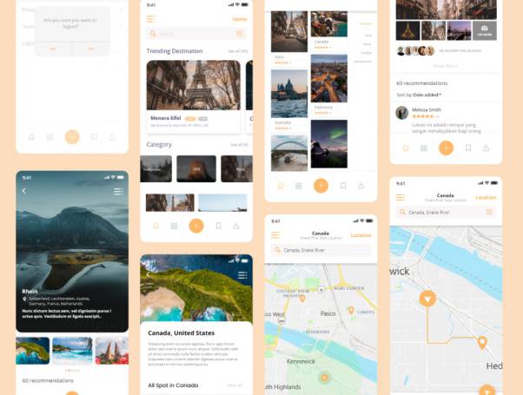
Task: Expand Show More under the reviewer avatars
Action: point(445,65)
